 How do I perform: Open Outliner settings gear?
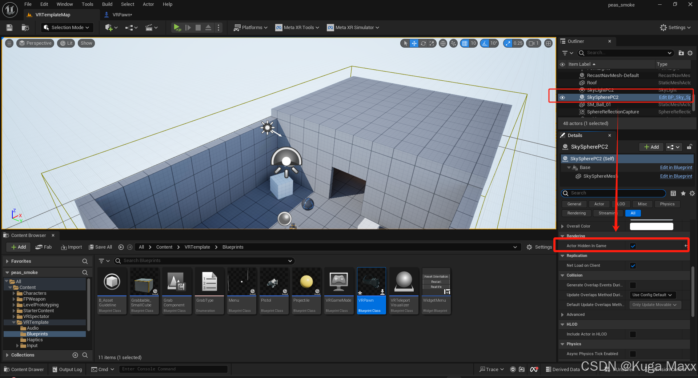[690, 53]
